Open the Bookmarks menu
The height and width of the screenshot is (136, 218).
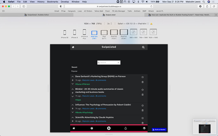pyautogui.click(x=52, y=2)
